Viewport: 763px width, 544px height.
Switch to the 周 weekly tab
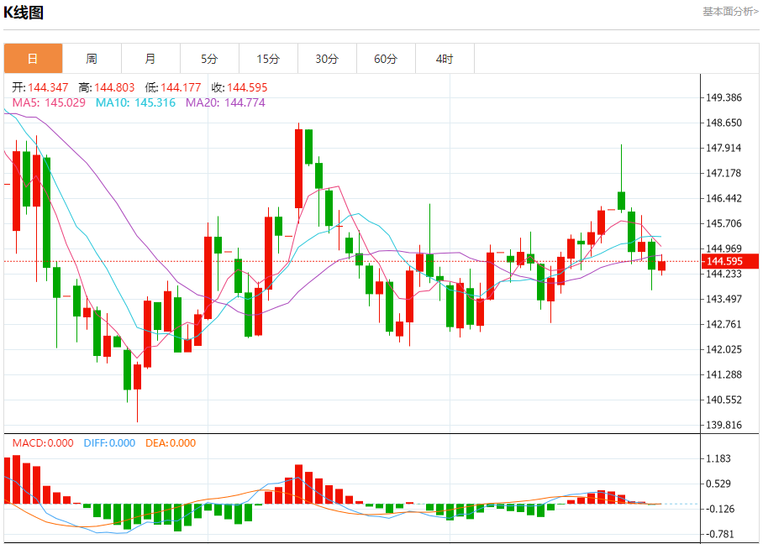pyautogui.click(x=92, y=59)
